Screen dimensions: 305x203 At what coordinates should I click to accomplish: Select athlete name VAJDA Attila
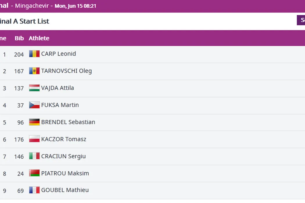click(58, 88)
